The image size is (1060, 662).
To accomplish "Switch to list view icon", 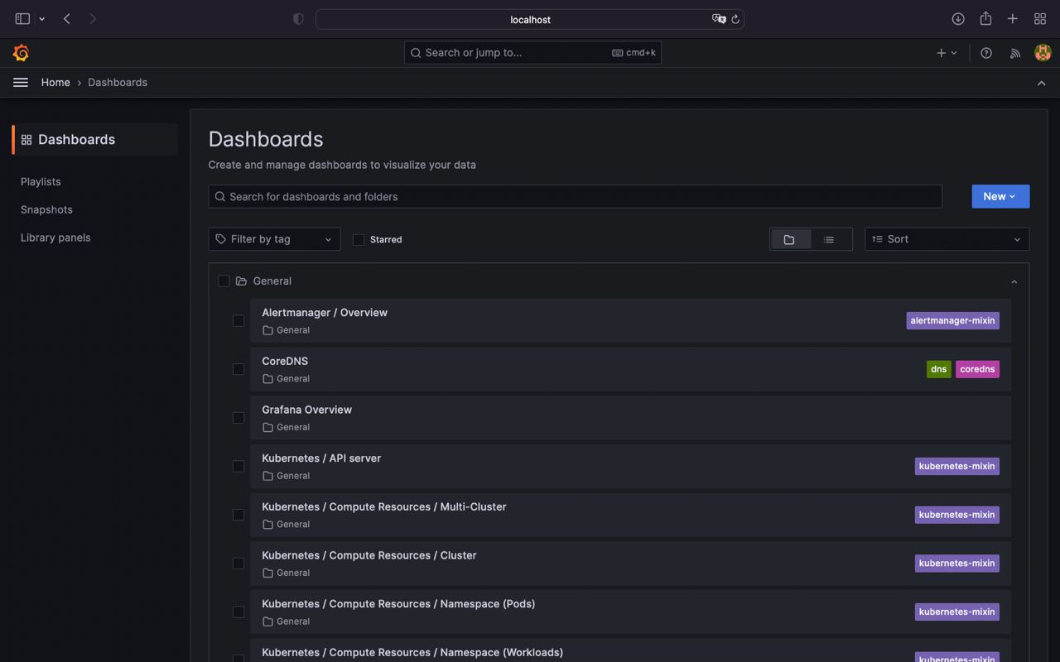I will (829, 239).
